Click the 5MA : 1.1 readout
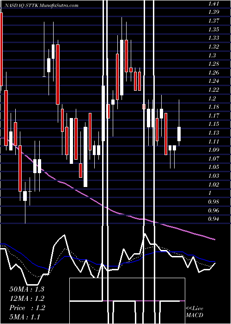Image resolution: width=231 pixels, height=324 pixels. (x=25, y=317)
